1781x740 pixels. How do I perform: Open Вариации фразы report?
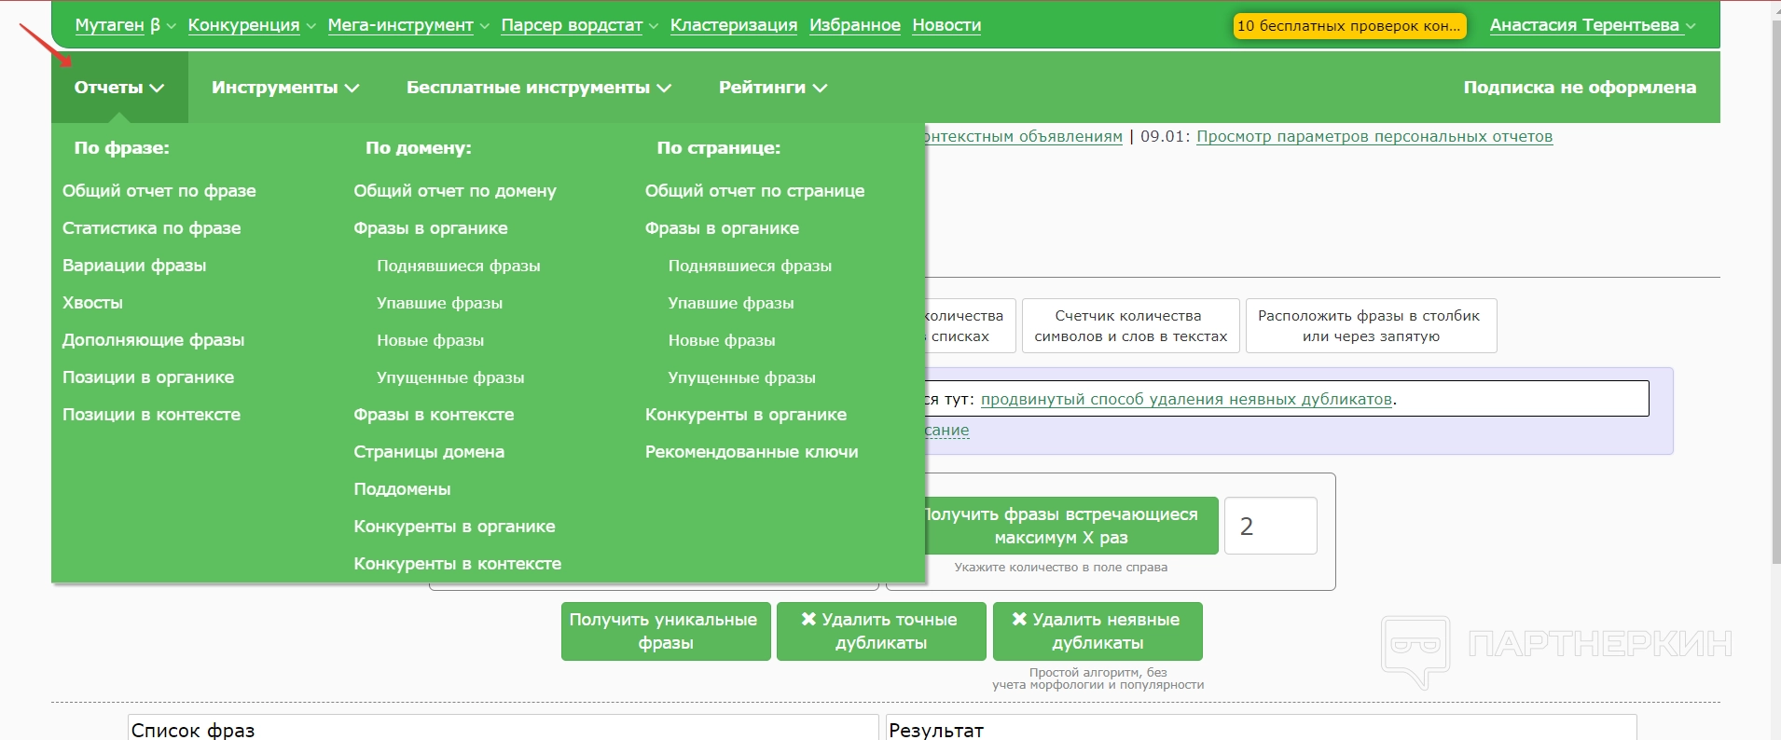coord(134,266)
